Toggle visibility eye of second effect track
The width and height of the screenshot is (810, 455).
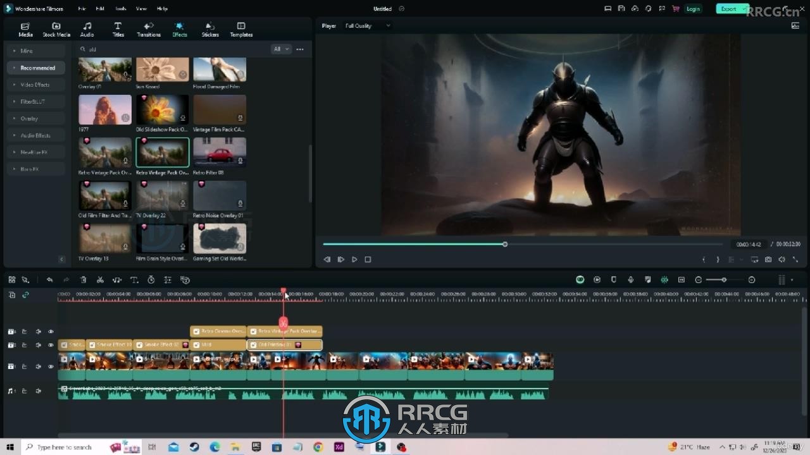pyautogui.click(x=51, y=345)
